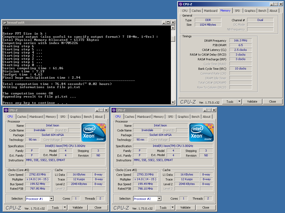The height and width of the screenshot is (213, 285).
Task: Open the Tools dropdown arrow in the CPU-Z Memory window
Action: [240, 102]
